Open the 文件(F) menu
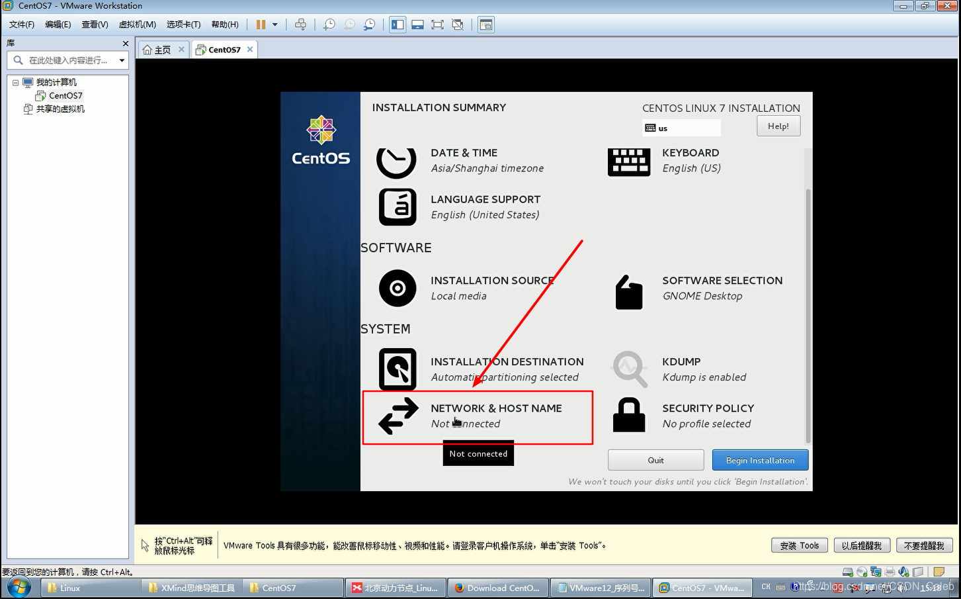This screenshot has height=599, width=961. coord(22,24)
